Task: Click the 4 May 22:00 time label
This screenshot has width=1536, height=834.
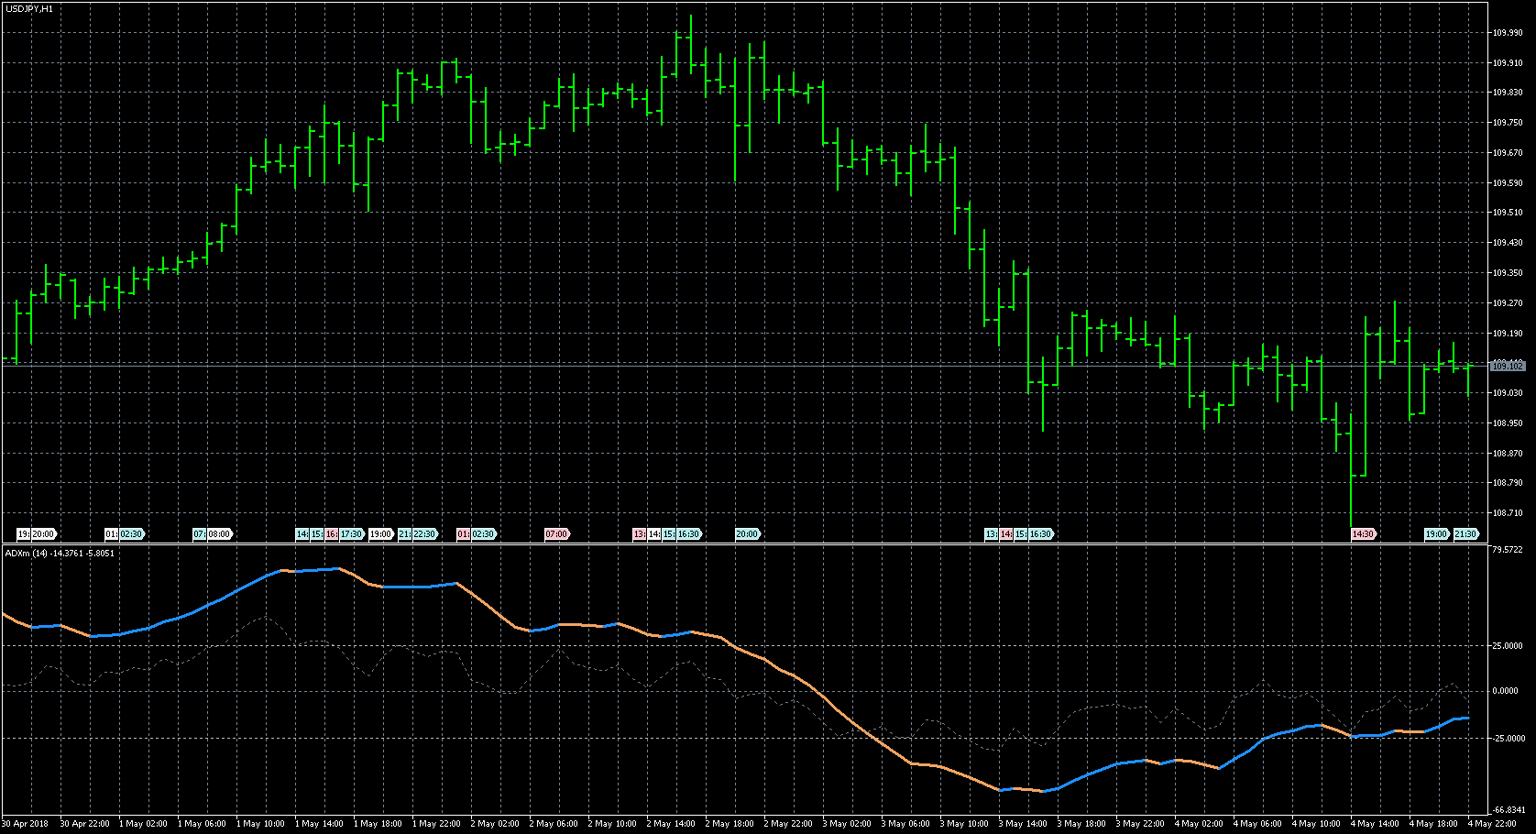Action: [x=1492, y=824]
